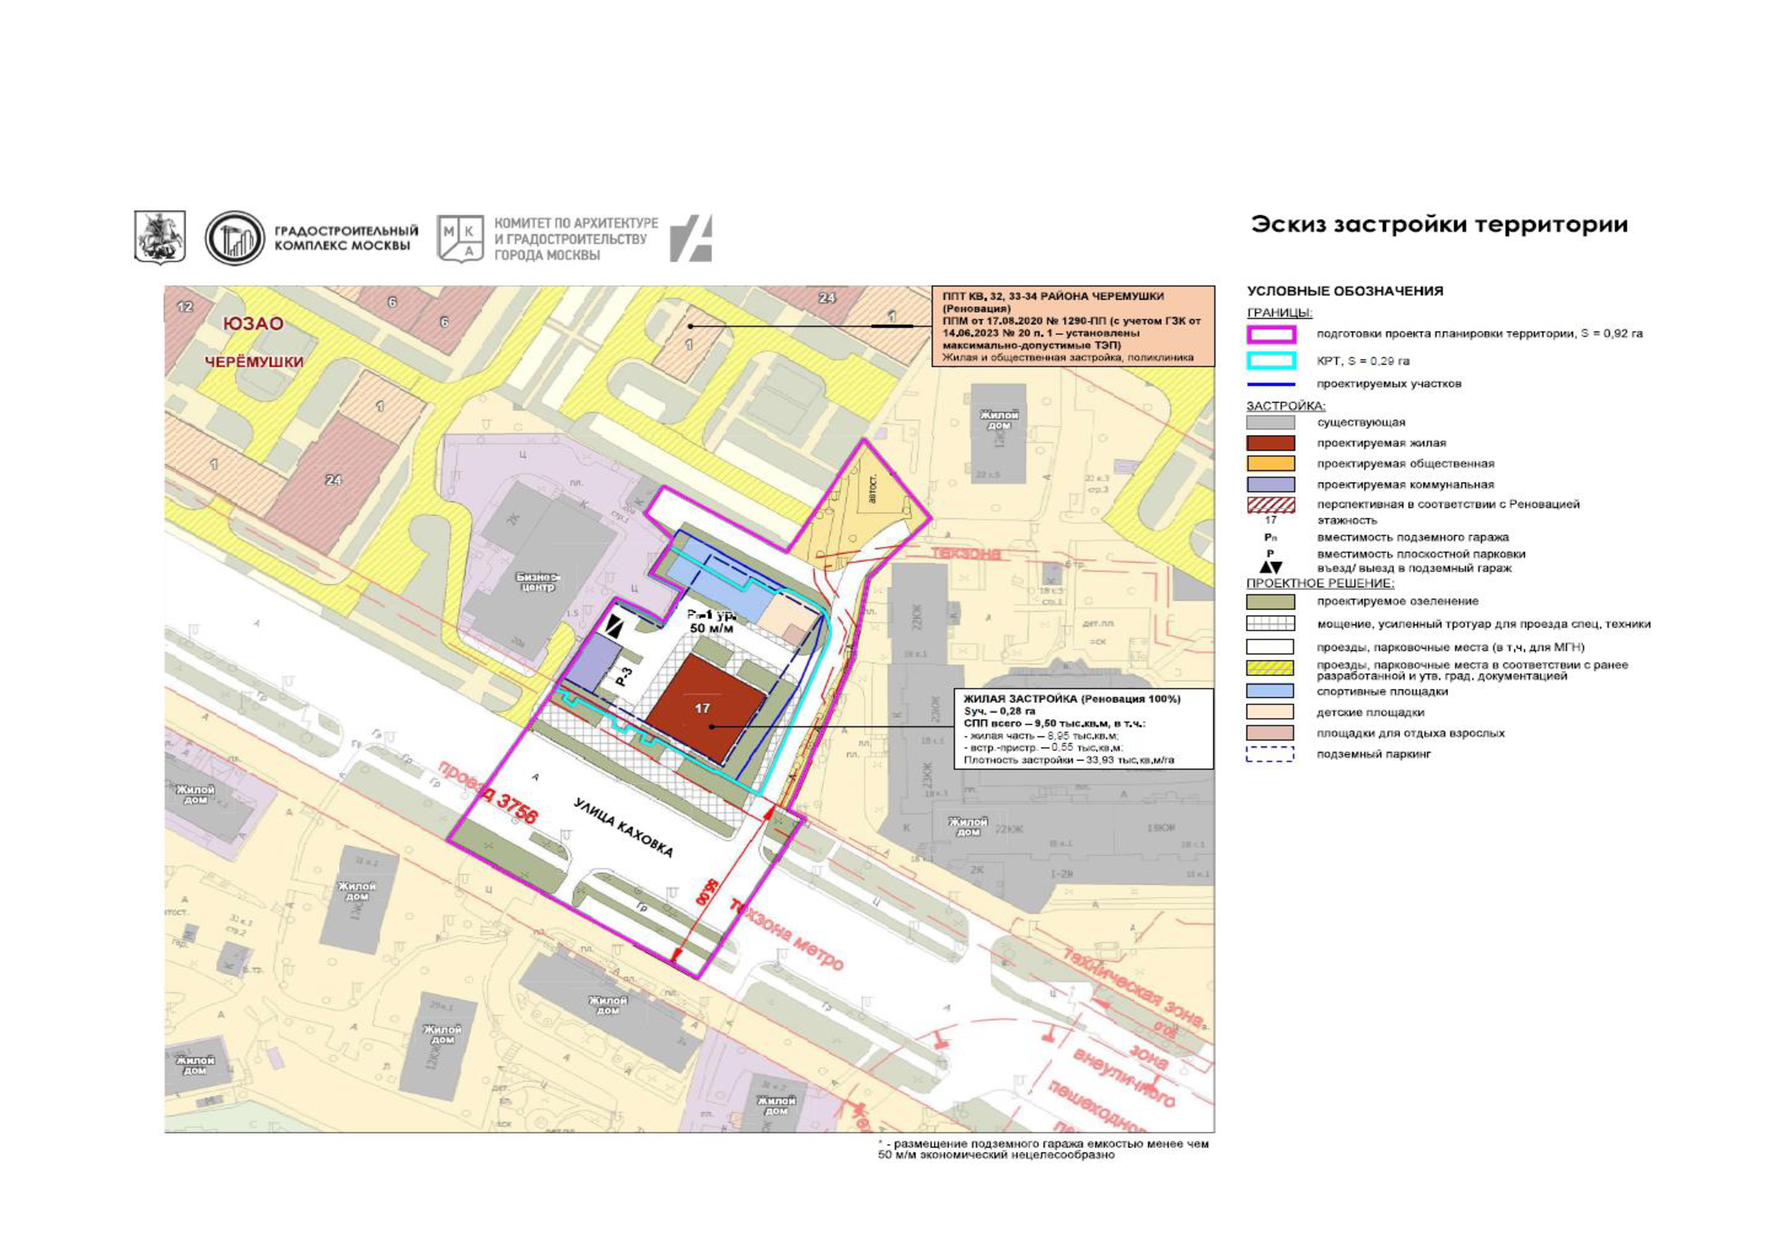Click the dark red проектируемая жилая swatch
The image size is (1775, 1255).
[x=1270, y=443]
